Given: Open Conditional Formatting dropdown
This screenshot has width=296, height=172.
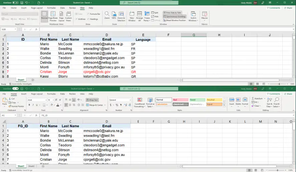Looking at the screenshot, I should (x=139, y=103).
